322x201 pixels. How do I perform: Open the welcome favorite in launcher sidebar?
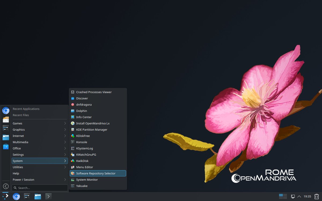6,120
